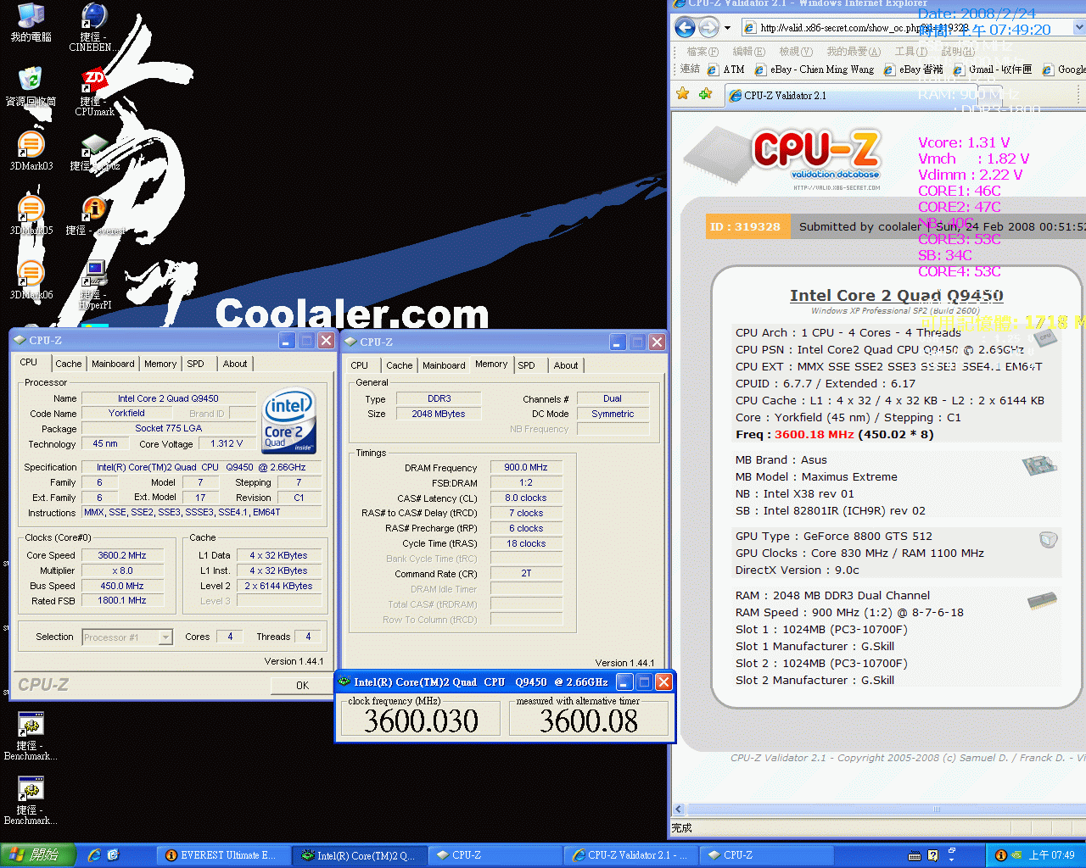Open the 編輯(E) menu

pyautogui.click(x=748, y=52)
